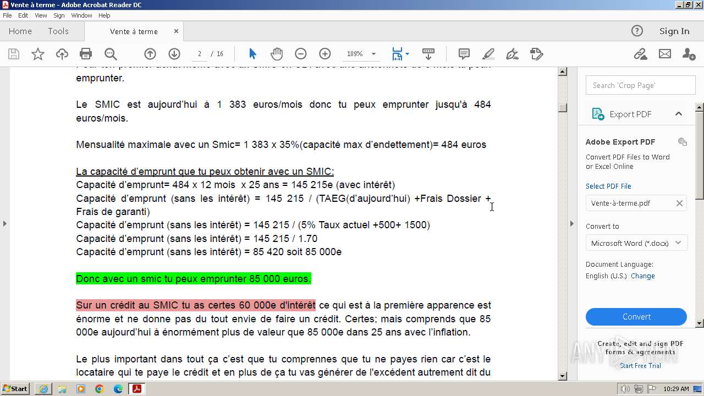The height and width of the screenshot is (396, 704).
Task: Click the volume speaker tray icon
Action: point(626,389)
